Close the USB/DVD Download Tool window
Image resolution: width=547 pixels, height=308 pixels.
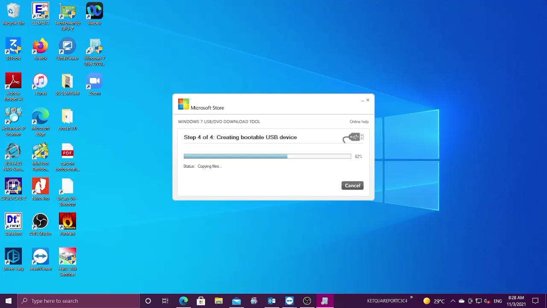tap(368, 100)
